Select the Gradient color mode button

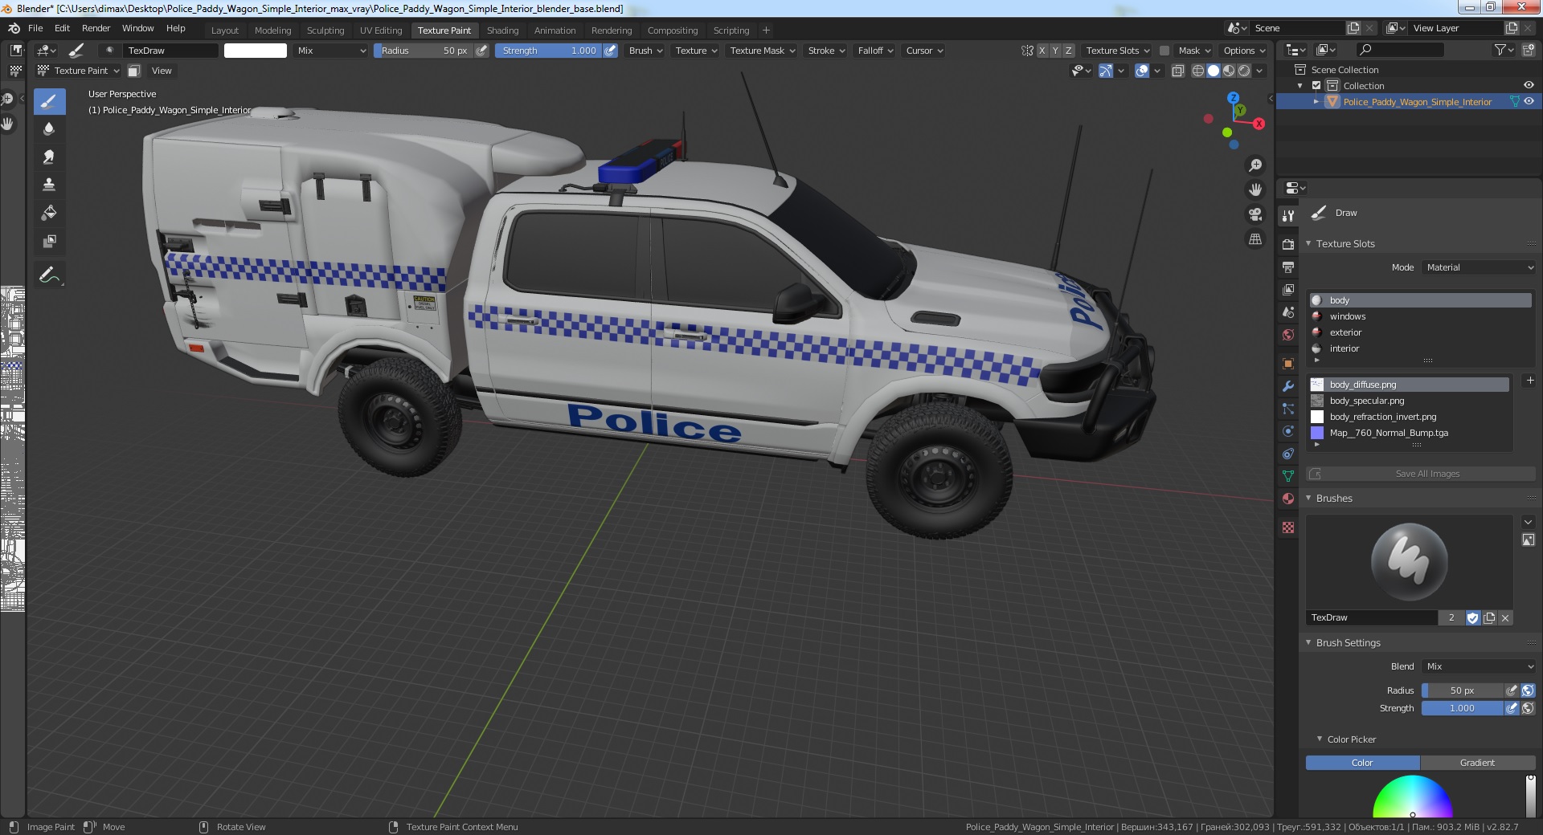[1477, 763]
